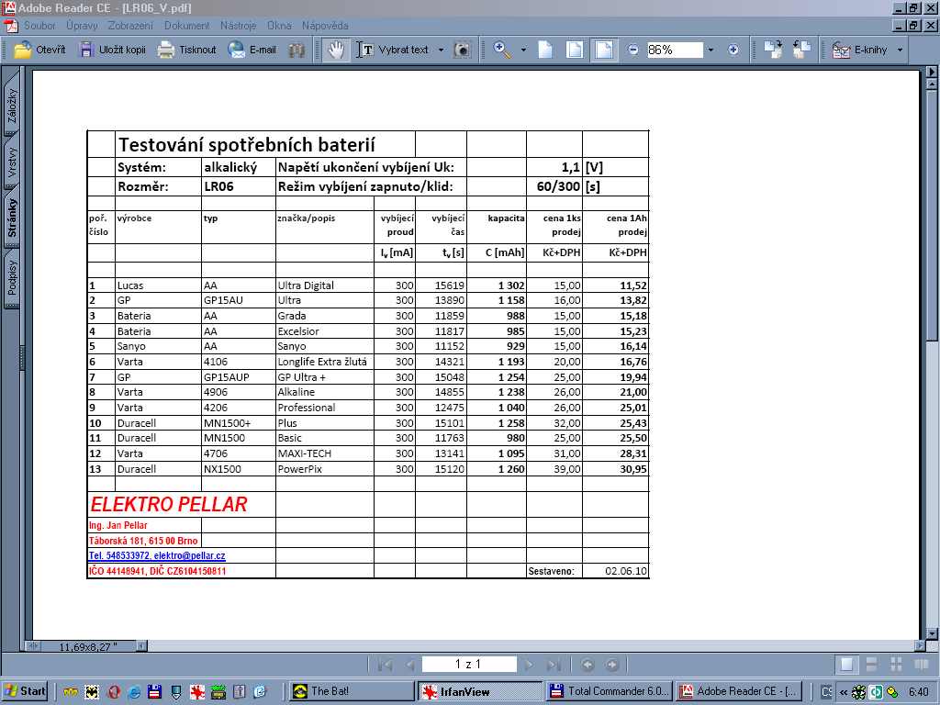Image resolution: width=940 pixels, height=705 pixels.
Task: Open the Windows Start menu
Action: [x=25, y=691]
